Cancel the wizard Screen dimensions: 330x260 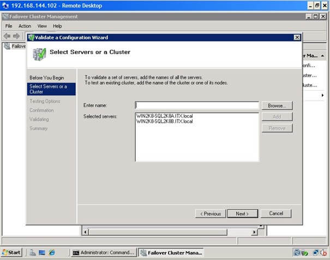click(276, 214)
